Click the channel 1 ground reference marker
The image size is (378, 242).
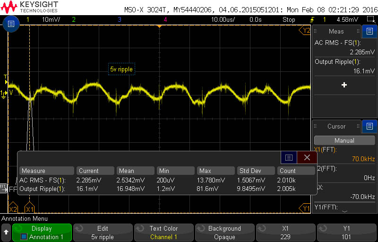click(x=3, y=95)
